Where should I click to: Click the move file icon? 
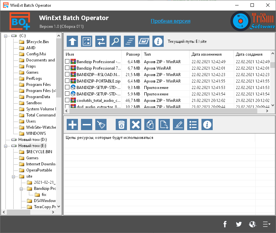click(x=164, y=124)
